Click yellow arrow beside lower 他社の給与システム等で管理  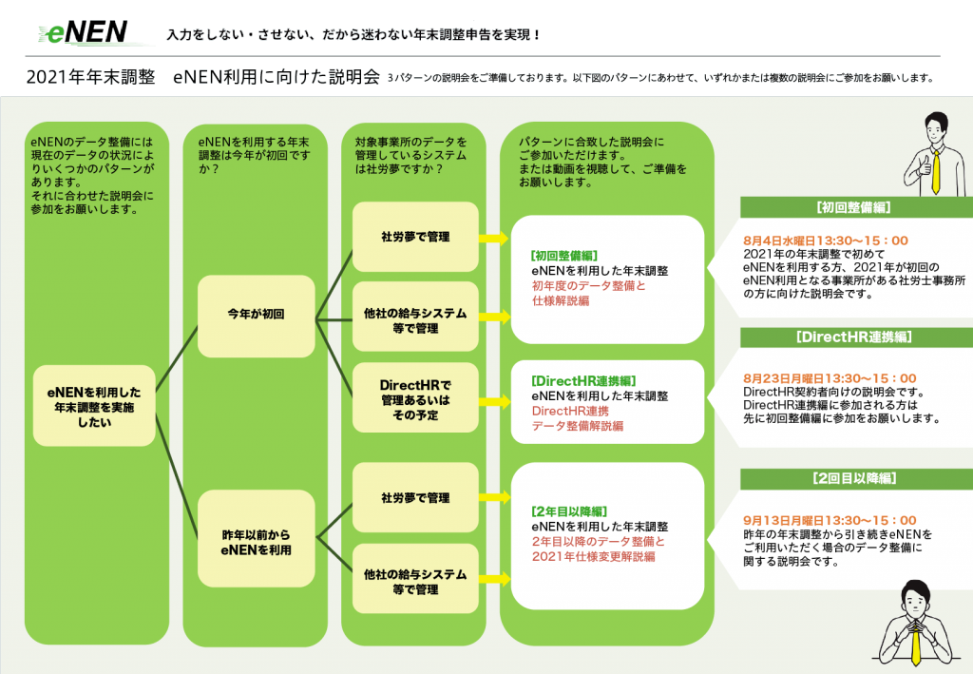[x=494, y=579]
